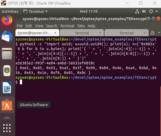Minimize the terminal window
Image resolution: width=161 pixels, height=136 pixels.
[149, 19]
